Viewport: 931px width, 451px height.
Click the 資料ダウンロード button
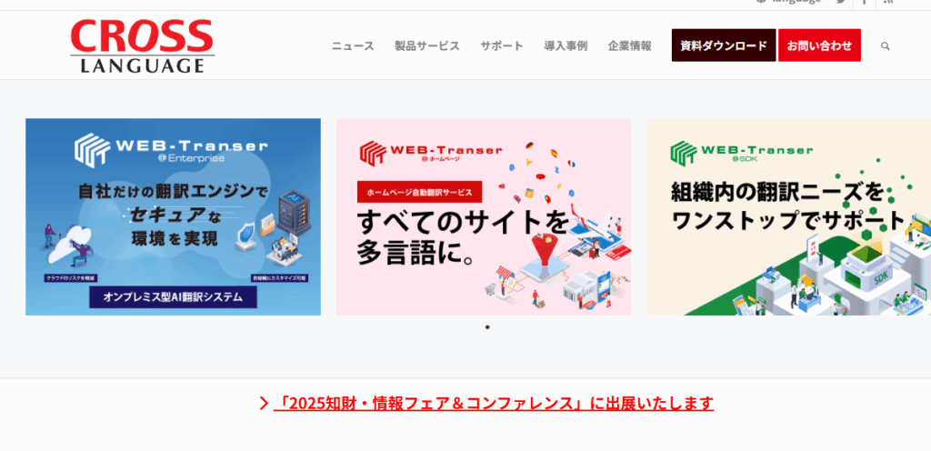tap(724, 45)
